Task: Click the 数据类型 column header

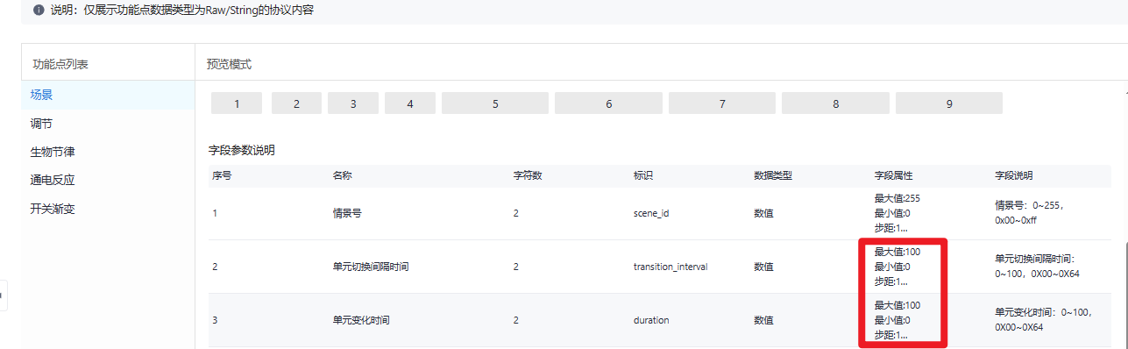Action: [773, 175]
